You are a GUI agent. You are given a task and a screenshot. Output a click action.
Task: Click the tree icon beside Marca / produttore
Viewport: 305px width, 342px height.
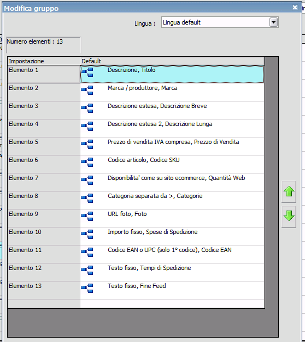87,91
